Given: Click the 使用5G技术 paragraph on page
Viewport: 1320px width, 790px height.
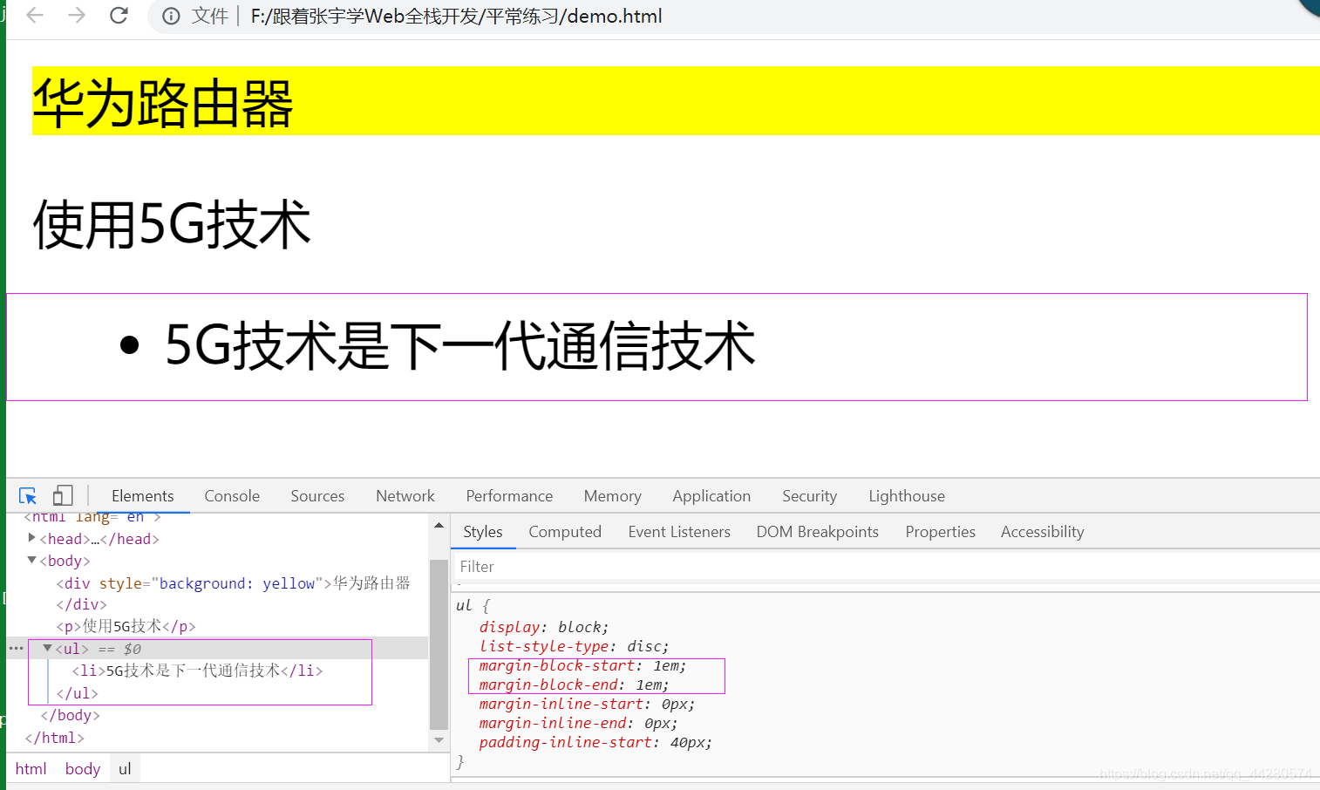Looking at the screenshot, I should point(172,224).
